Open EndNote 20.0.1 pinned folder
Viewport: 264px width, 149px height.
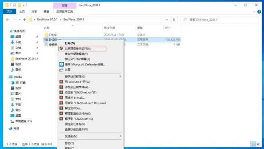26,59
